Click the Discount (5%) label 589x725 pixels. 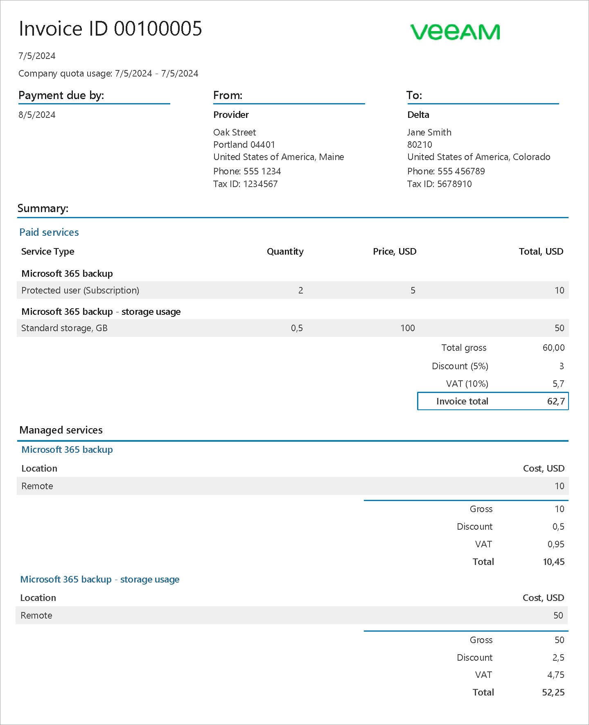pos(460,366)
